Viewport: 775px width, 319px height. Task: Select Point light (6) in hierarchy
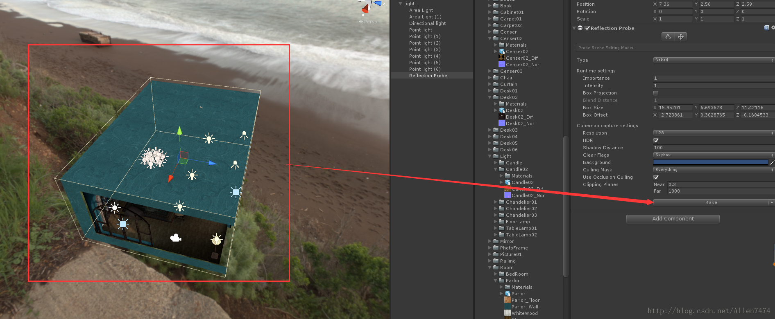[425, 69]
